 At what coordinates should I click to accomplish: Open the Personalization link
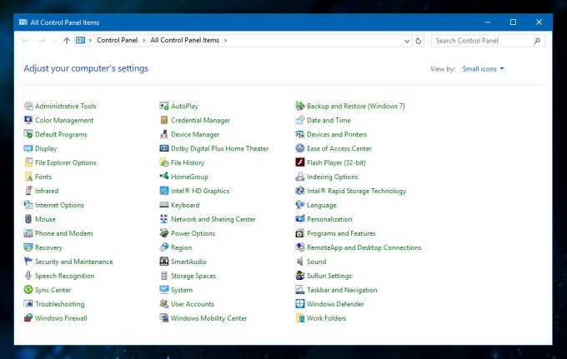pos(329,219)
